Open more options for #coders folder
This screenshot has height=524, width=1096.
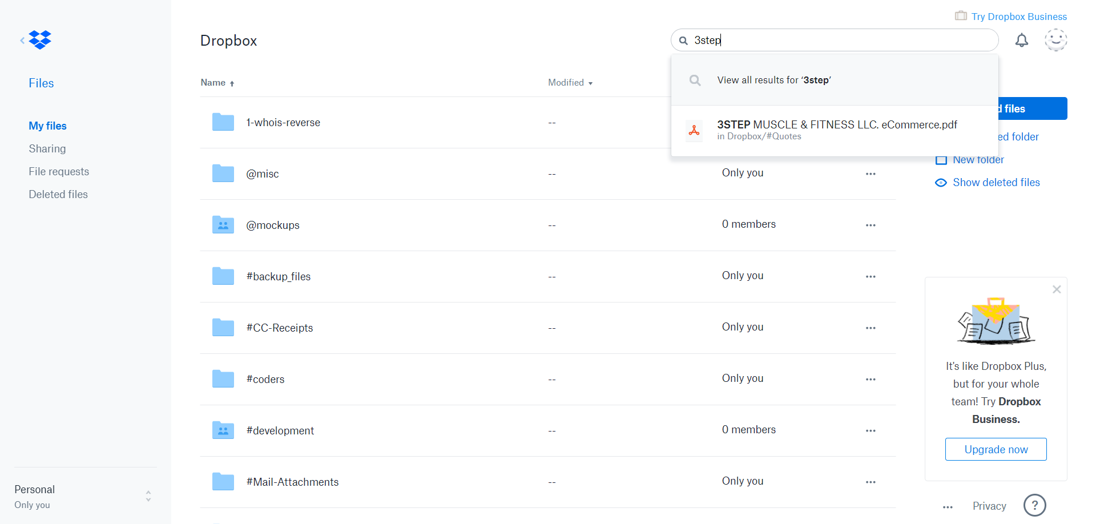(870, 380)
